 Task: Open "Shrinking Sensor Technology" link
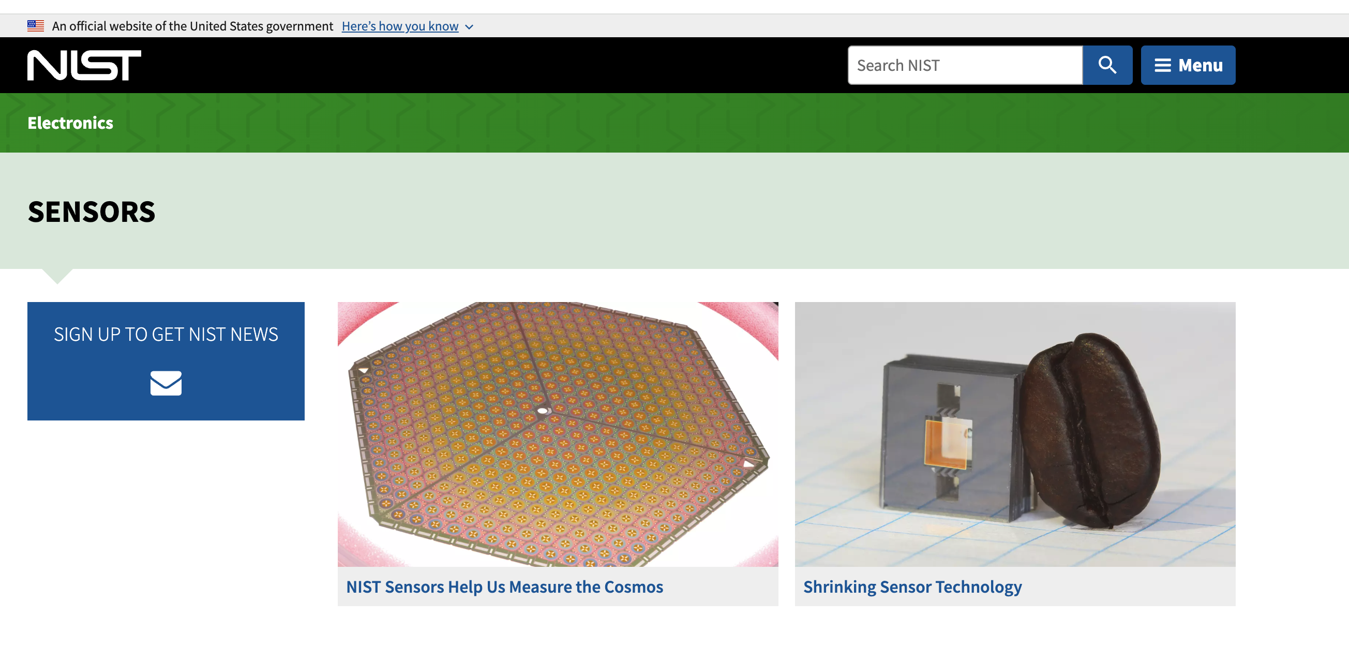912,586
